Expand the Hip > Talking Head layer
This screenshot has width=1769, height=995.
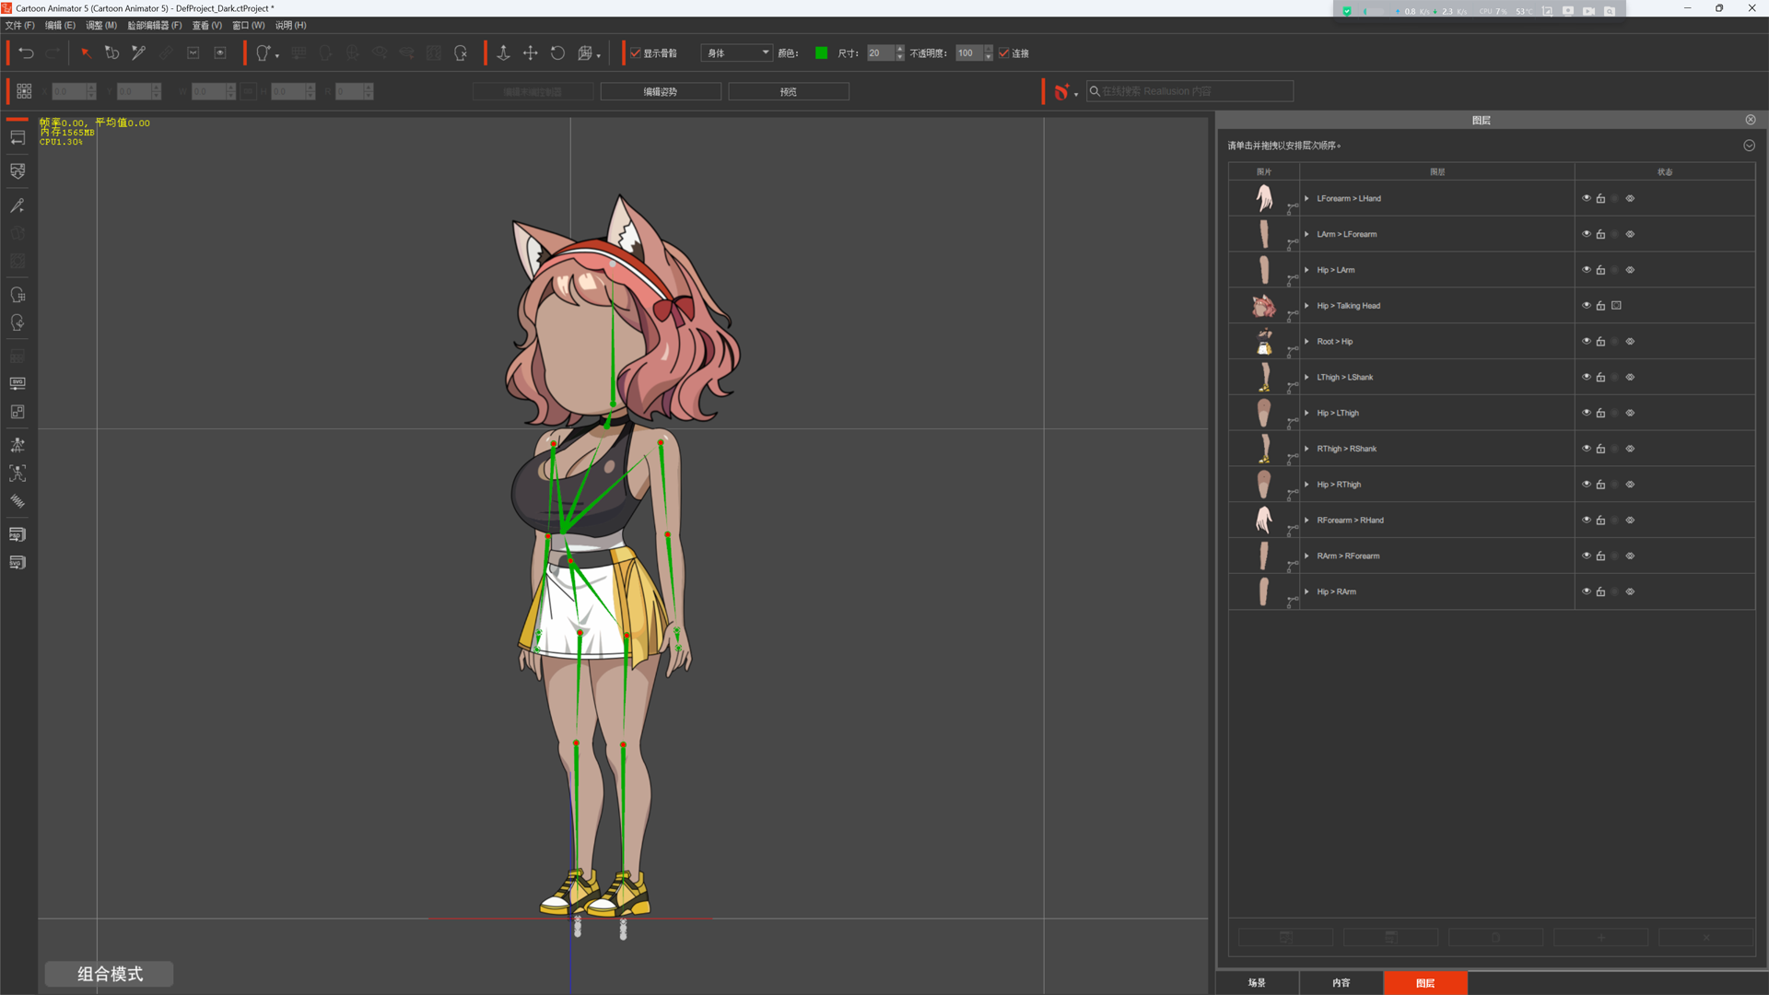[1306, 306]
